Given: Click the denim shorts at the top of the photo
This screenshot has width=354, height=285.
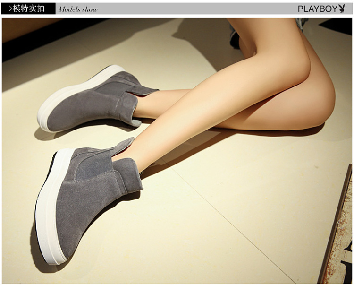Looking at the screenshot, I should (x=302, y=22).
